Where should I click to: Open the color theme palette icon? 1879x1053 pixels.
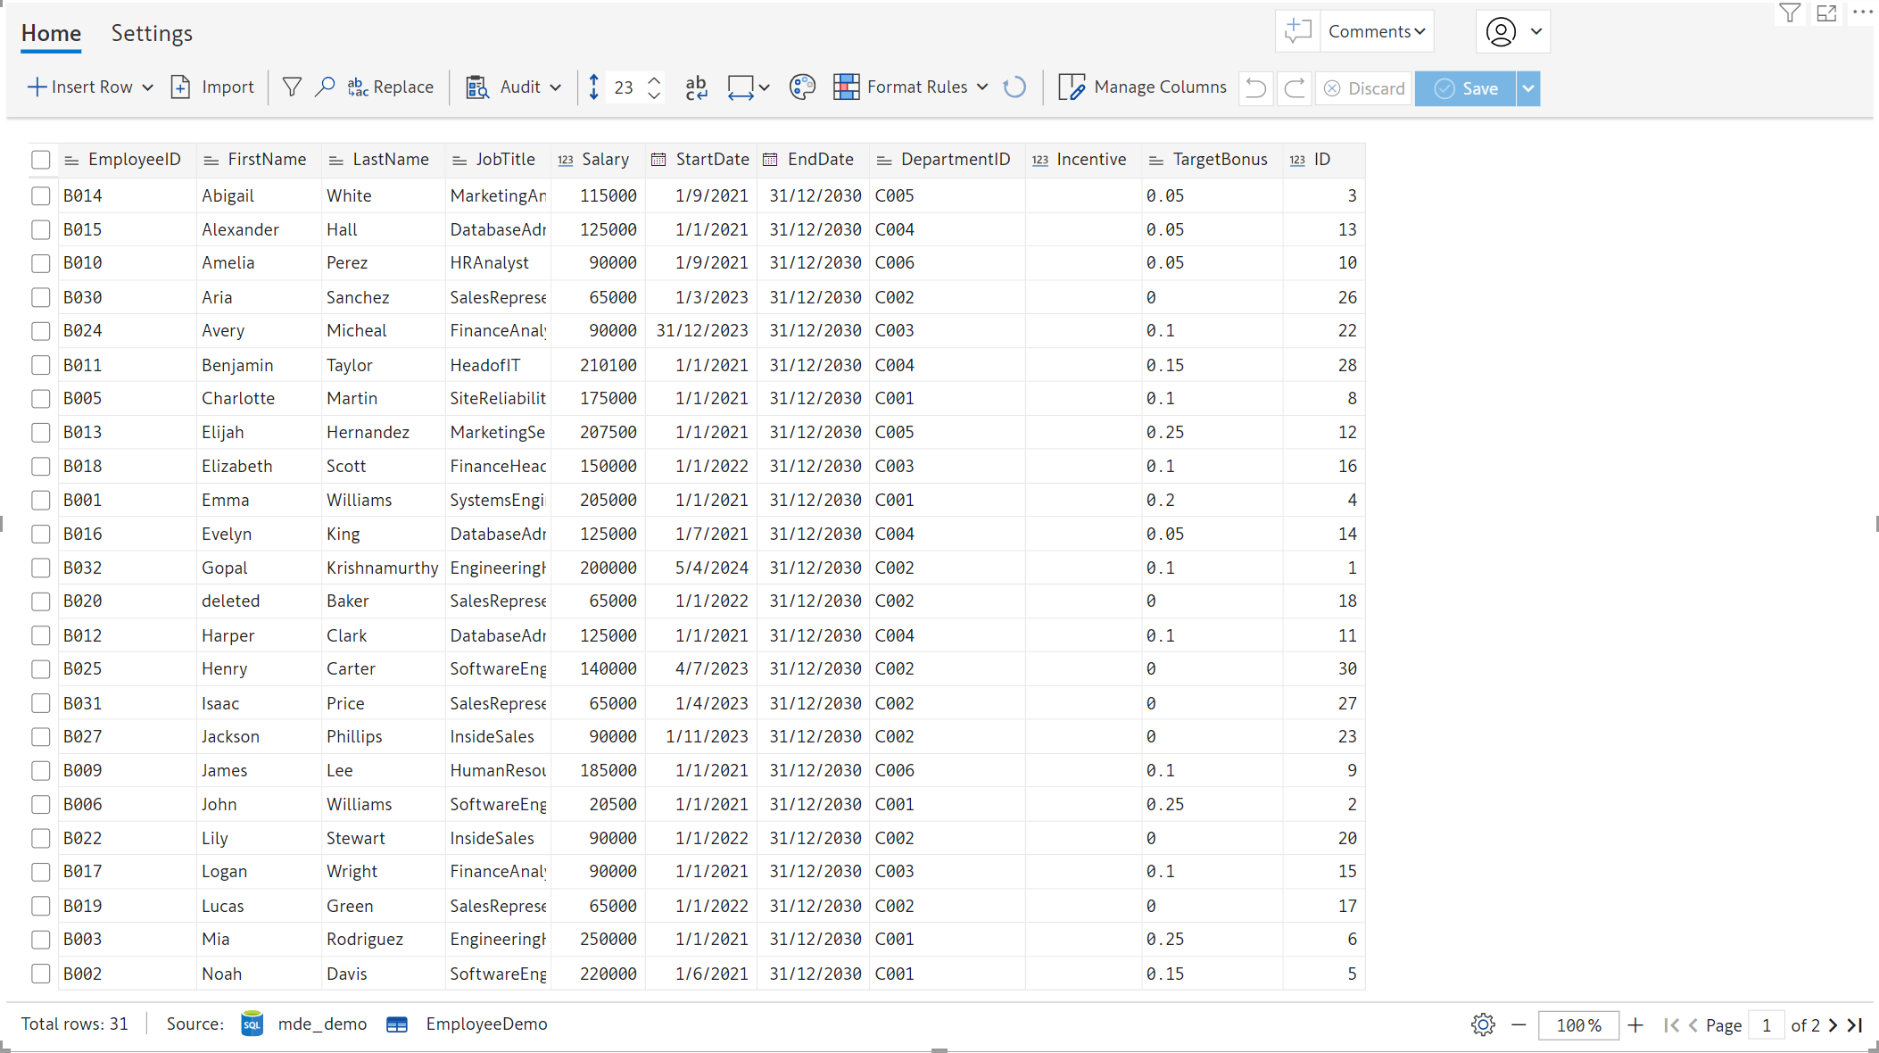pos(802,87)
